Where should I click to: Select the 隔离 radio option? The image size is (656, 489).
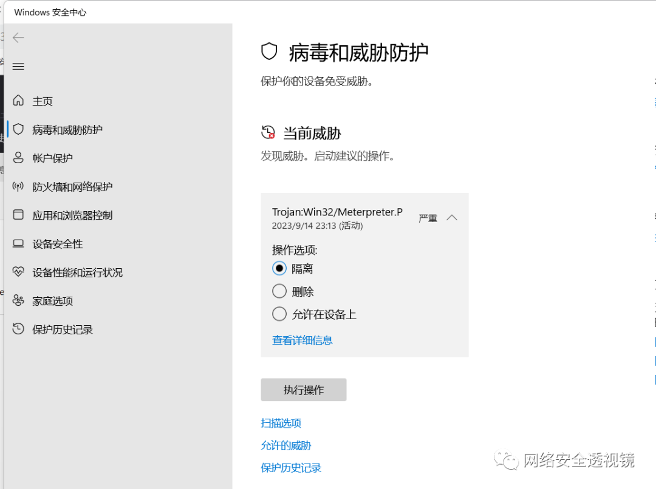pos(279,268)
